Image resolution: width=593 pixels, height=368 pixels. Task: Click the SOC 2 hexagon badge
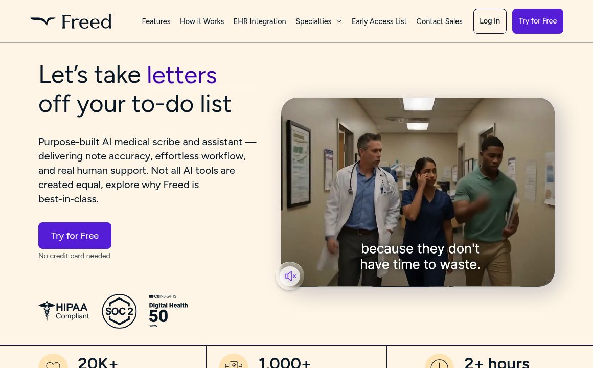(x=119, y=311)
